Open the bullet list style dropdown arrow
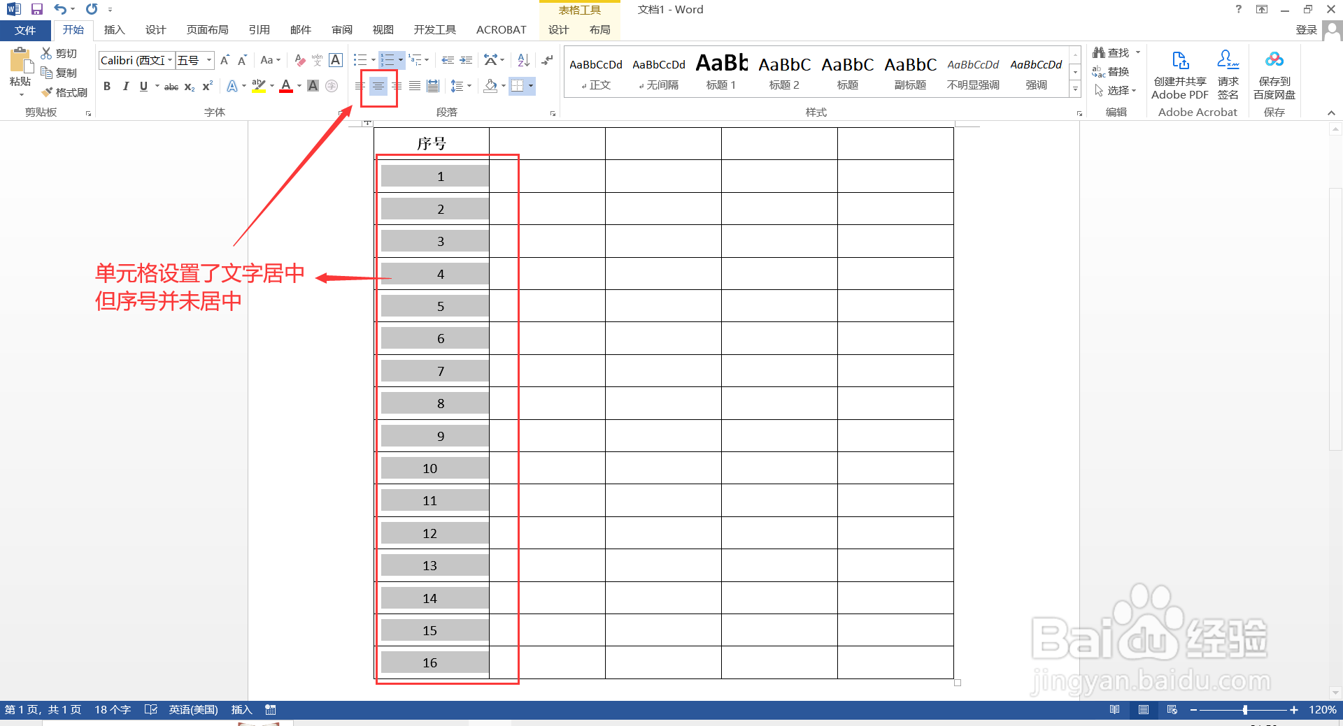The width and height of the screenshot is (1343, 726). pos(374,60)
